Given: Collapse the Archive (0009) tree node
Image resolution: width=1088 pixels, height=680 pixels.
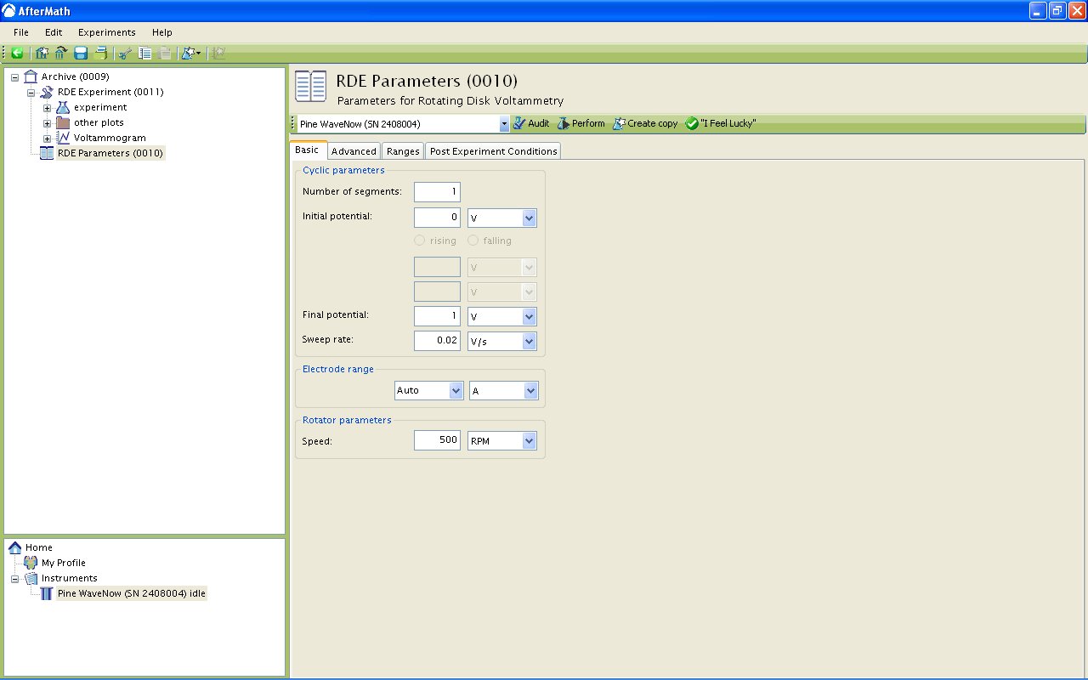Looking at the screenshot, I should [14, 77].
